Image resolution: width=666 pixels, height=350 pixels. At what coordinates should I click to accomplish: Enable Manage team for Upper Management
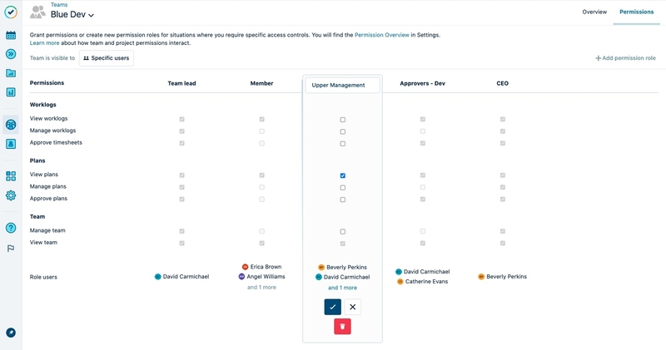tap(342, 231)
